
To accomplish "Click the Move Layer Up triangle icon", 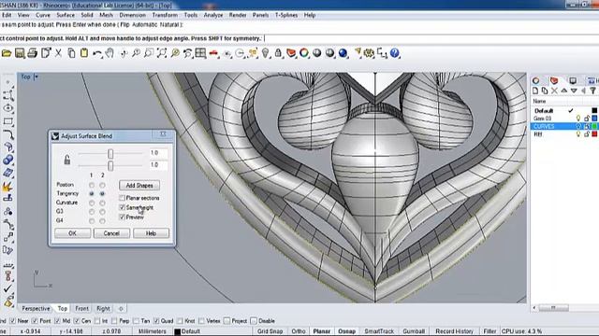I will (x=563, y=91).
